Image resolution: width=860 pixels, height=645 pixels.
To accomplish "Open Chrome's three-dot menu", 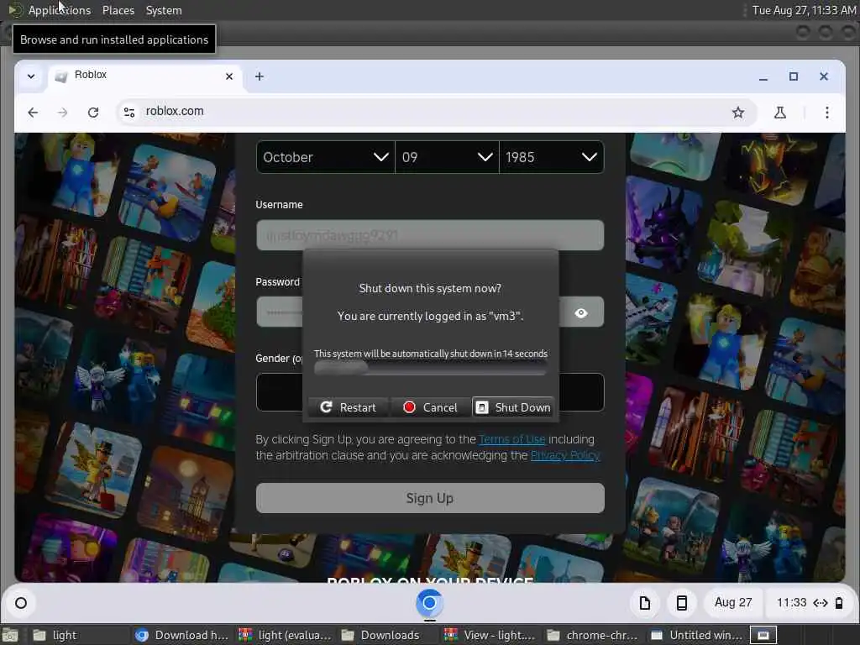I will (827, 113).
